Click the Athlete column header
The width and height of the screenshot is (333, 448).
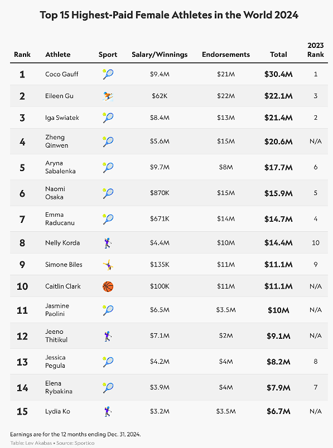click(x=58, y=54)
